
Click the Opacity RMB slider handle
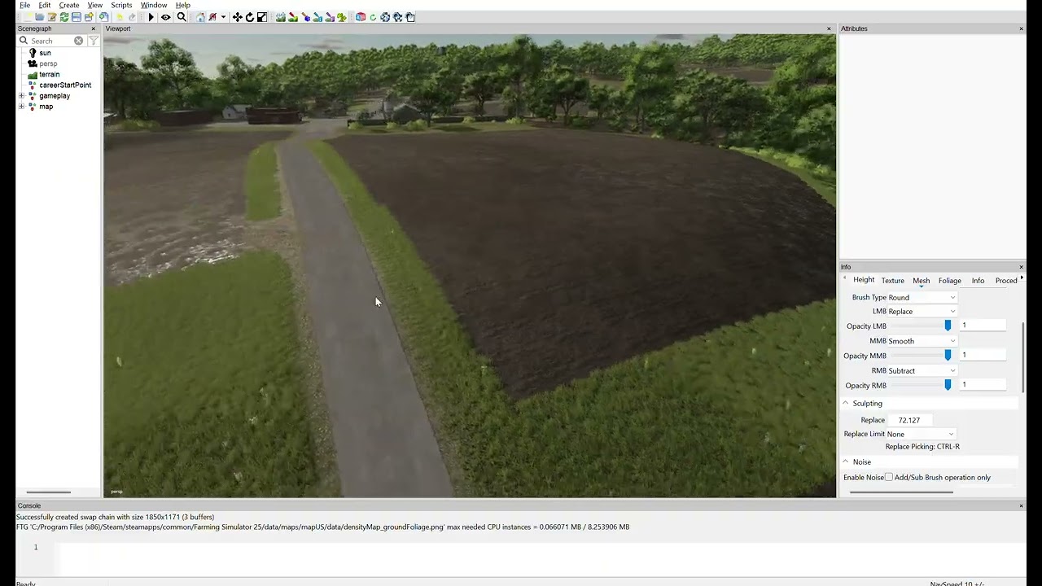point(948,385)
